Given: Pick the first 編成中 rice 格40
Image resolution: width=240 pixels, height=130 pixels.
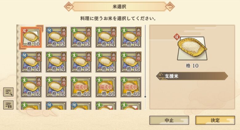Looking at the screenshot, I should 81,87.
